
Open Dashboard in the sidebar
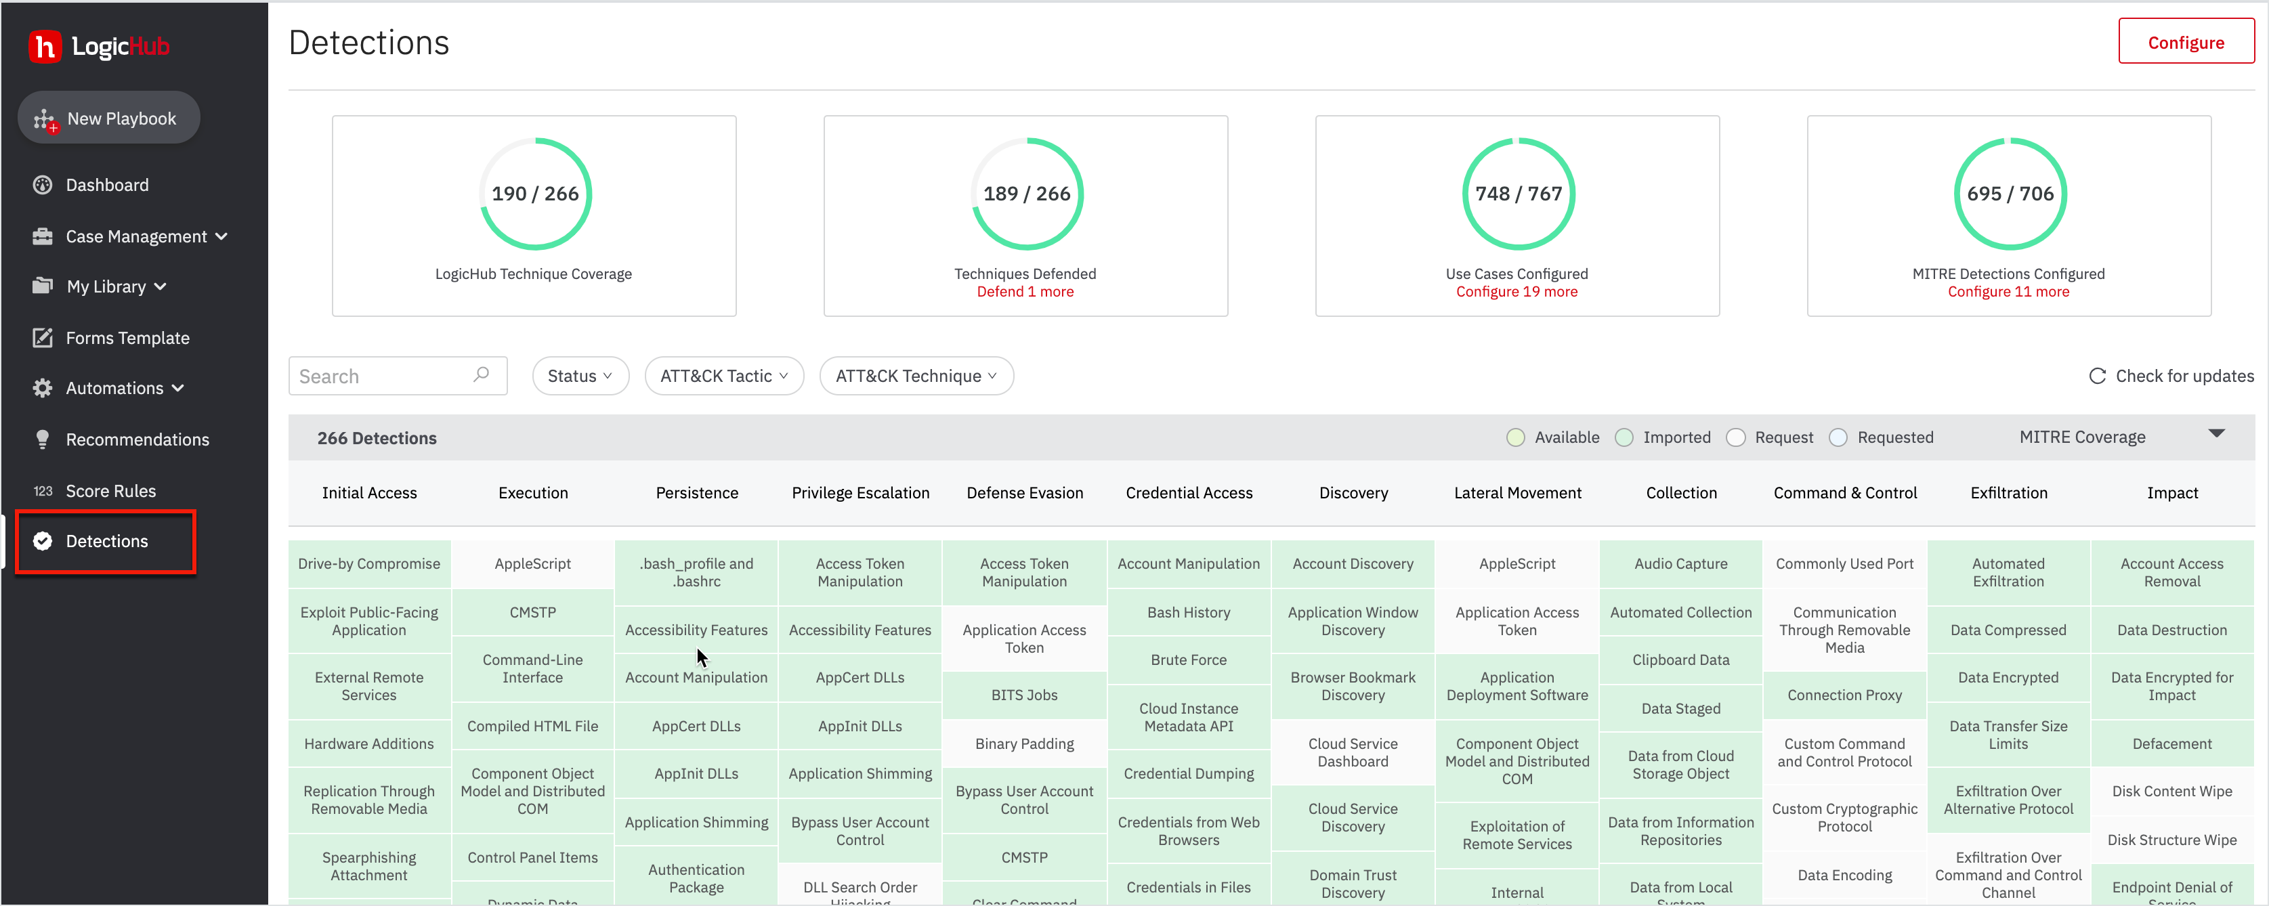coord(108,185)
